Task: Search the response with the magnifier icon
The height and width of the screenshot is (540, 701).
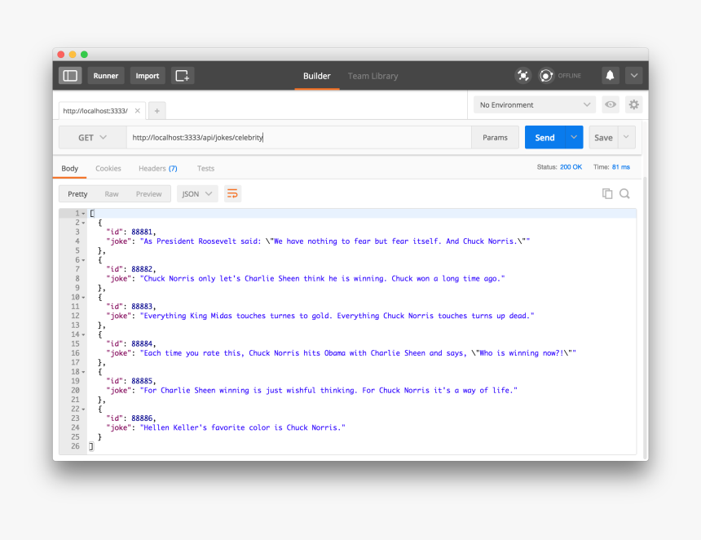Action: click(x=624, y=193)
